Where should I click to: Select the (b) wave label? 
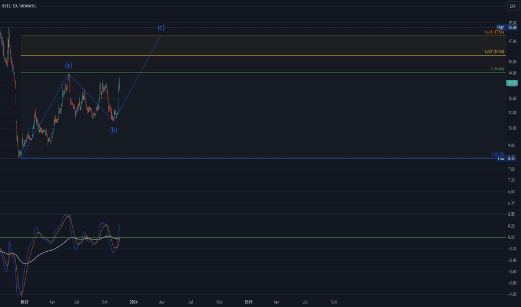[x=113, y=130]
